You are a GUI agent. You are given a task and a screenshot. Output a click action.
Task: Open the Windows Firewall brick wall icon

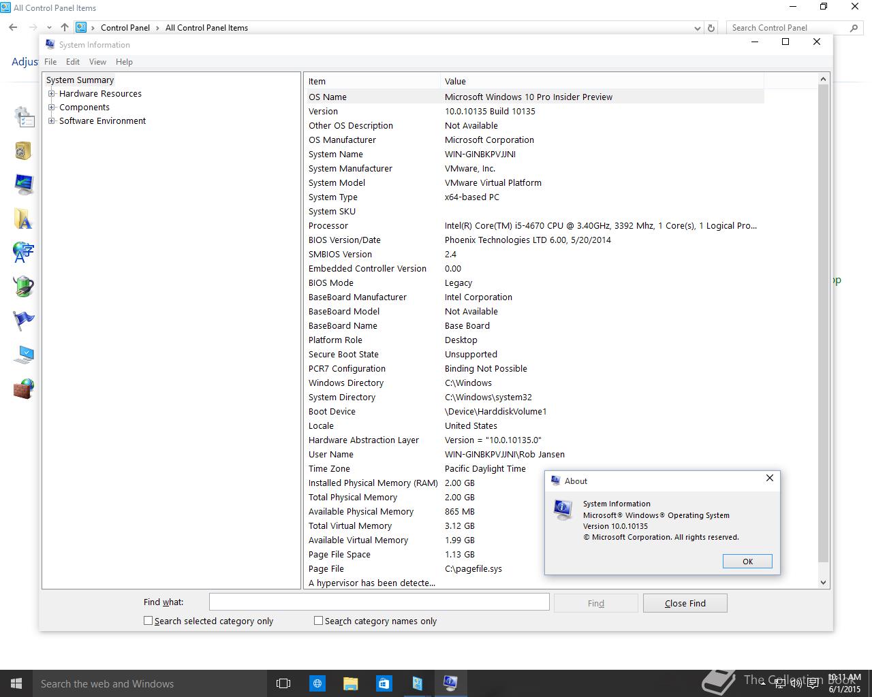click(x=23, y=389)
